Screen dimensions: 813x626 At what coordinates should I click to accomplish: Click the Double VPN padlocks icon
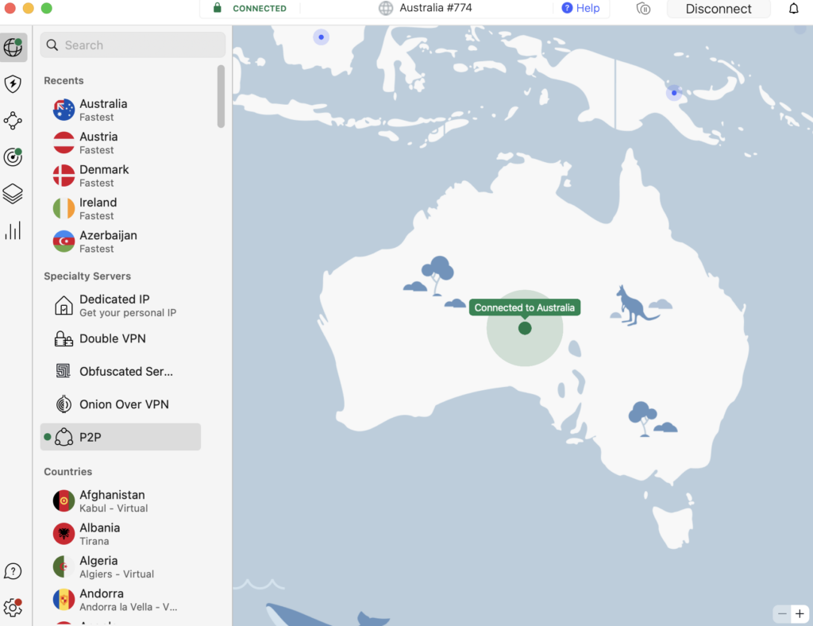[x=64, y=338]
